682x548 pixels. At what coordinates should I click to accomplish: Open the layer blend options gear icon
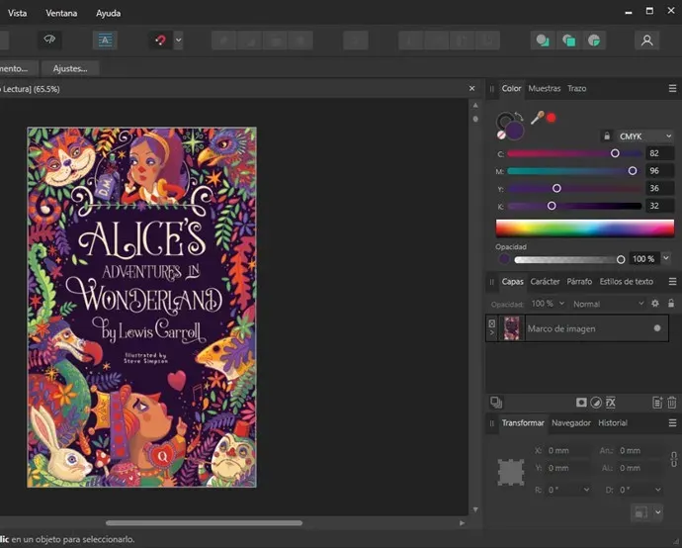coord(655,304)
